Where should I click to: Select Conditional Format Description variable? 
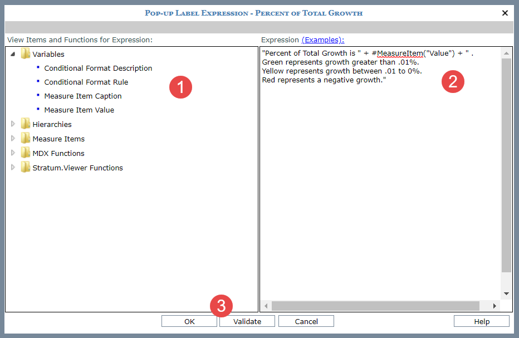pyautogui.click(x=98, y=68)
